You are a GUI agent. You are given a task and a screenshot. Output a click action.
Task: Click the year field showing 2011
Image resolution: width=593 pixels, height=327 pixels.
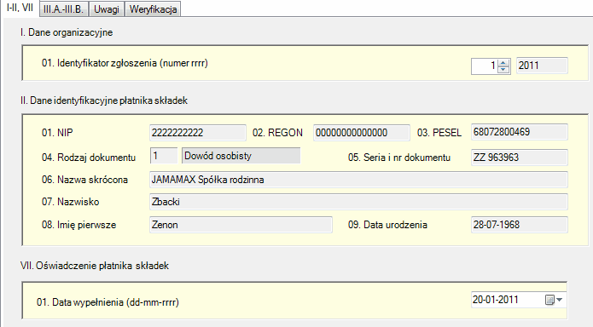tap(542, 66)
